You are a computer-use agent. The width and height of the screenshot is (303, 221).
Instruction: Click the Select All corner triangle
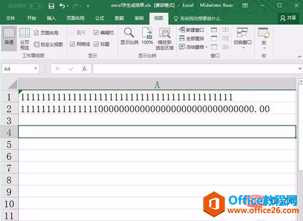13,84
